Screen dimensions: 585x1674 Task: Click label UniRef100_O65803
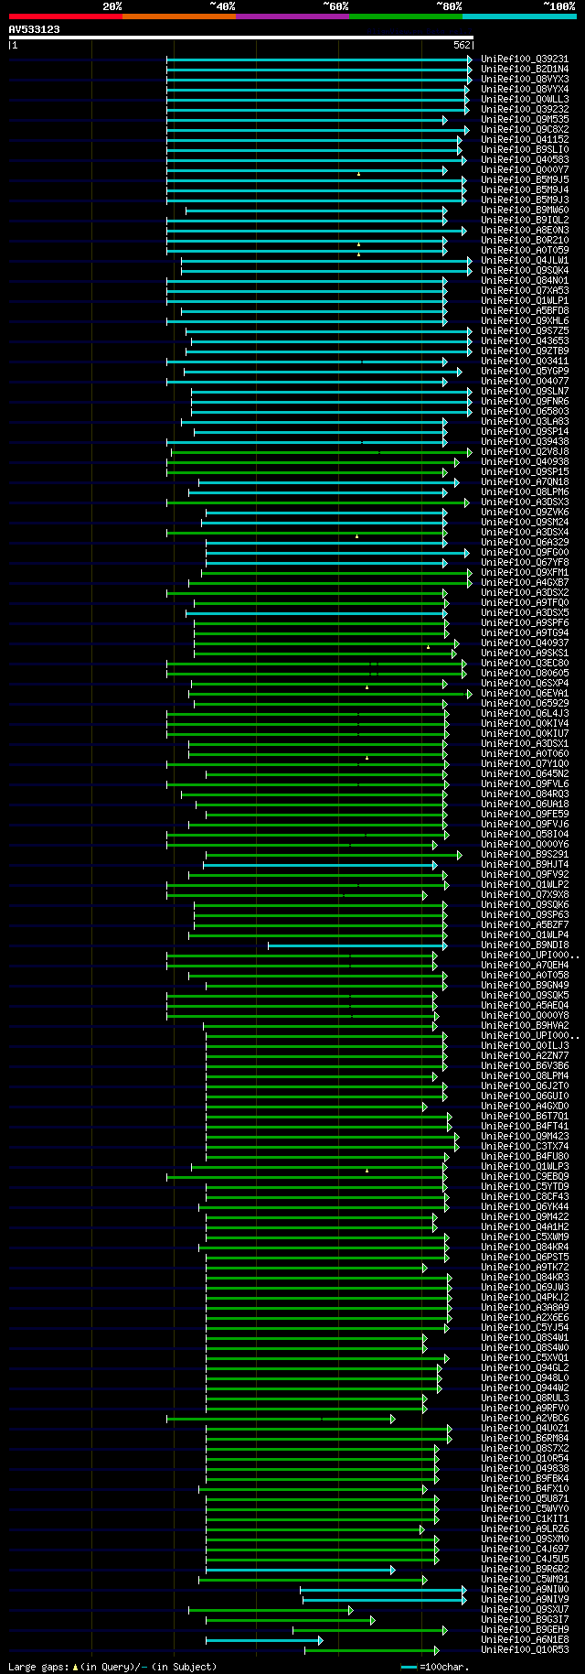click(525, 412)
